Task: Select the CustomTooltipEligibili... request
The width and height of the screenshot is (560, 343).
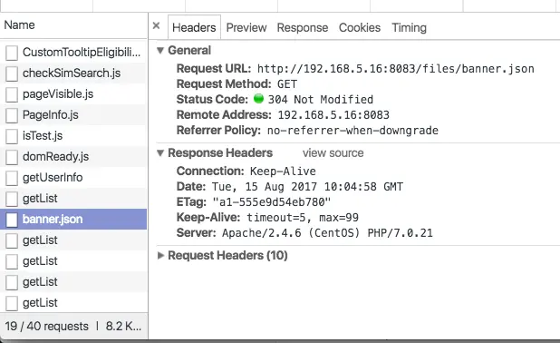Action: [73, 53]
